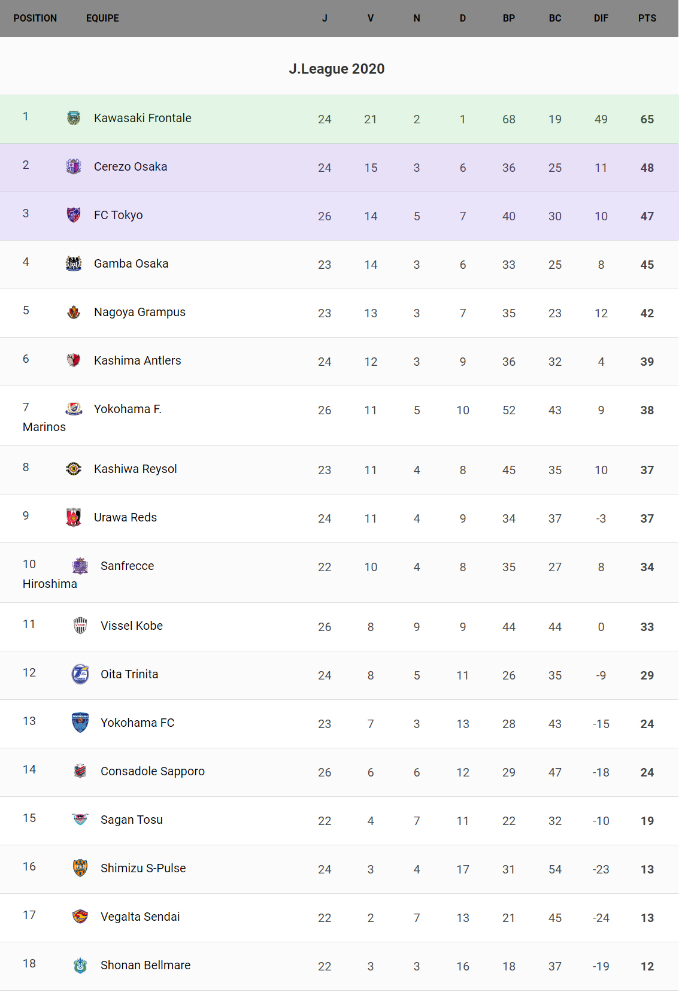Click the Urawa Reds crest
Viewport: 679px width, 995px height.
pyautogui.click(x=74, y=517)
